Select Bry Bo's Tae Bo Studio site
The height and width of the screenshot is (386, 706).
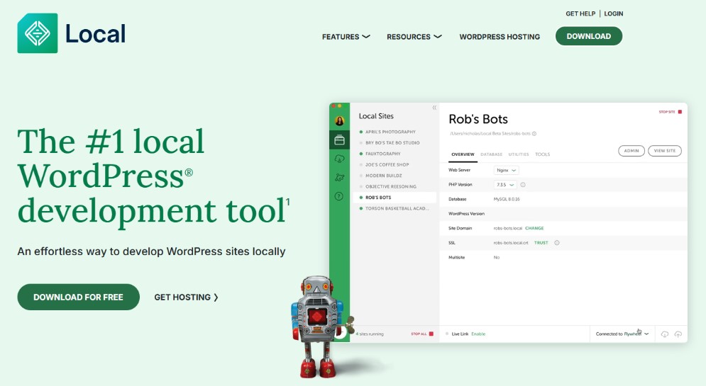click(x=392, y=143)
